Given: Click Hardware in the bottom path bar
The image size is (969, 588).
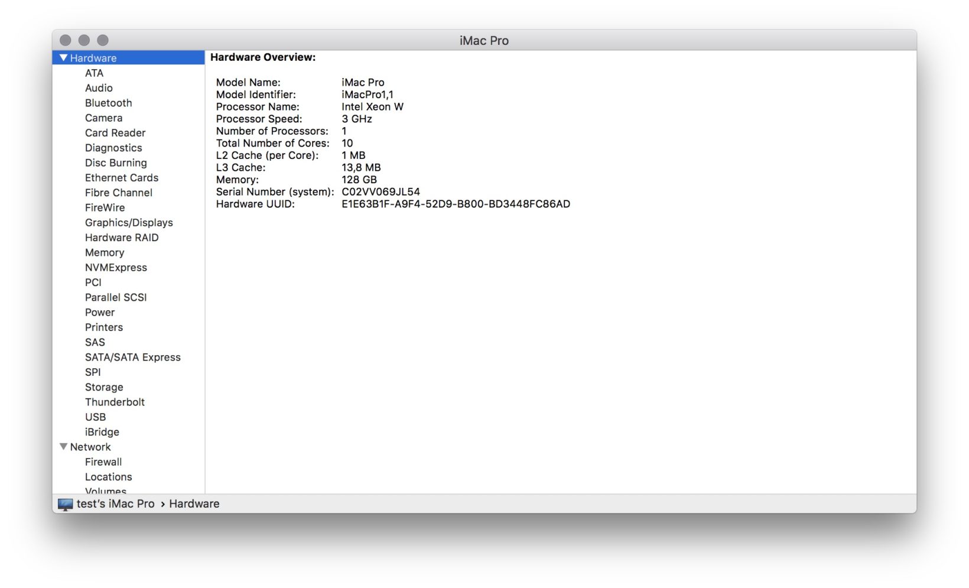Looking at the screenshot, I should click(194, 504).
